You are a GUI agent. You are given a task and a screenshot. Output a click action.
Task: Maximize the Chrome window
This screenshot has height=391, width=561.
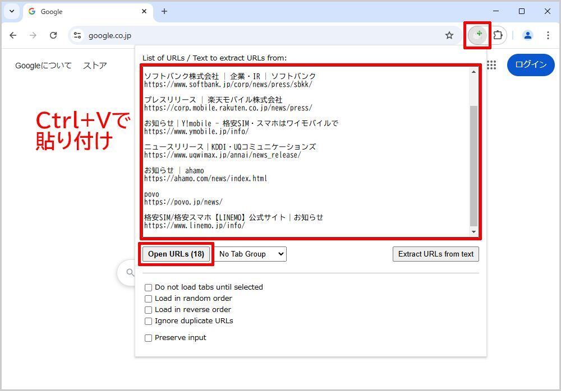point(522,11)
